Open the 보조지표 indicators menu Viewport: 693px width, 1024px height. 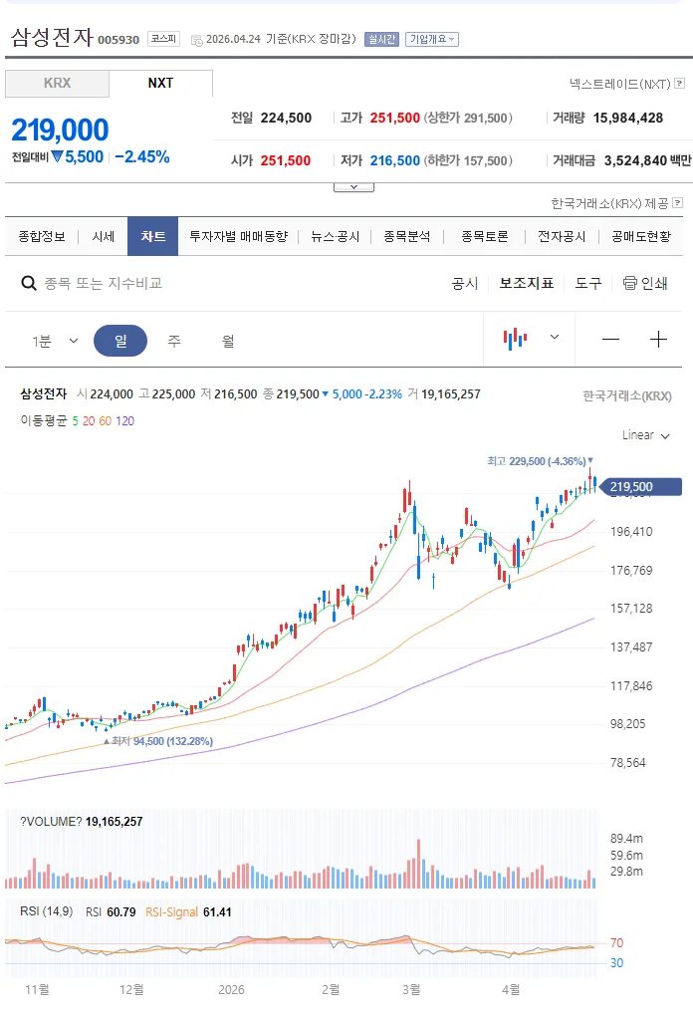(527, 284)
